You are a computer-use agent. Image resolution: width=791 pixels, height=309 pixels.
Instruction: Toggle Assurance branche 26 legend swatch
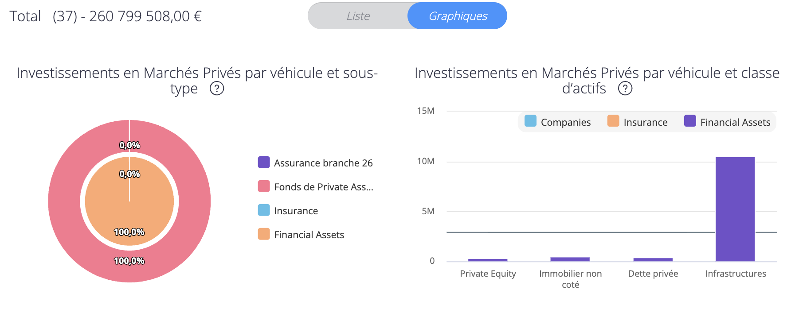click(264, 162)
